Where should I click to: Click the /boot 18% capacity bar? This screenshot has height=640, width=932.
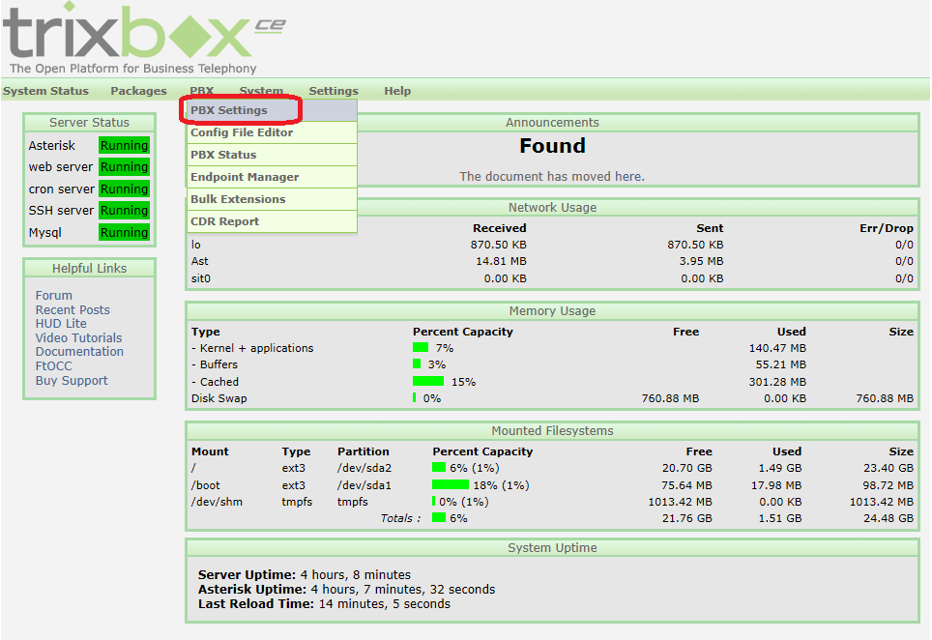[450, 485]
